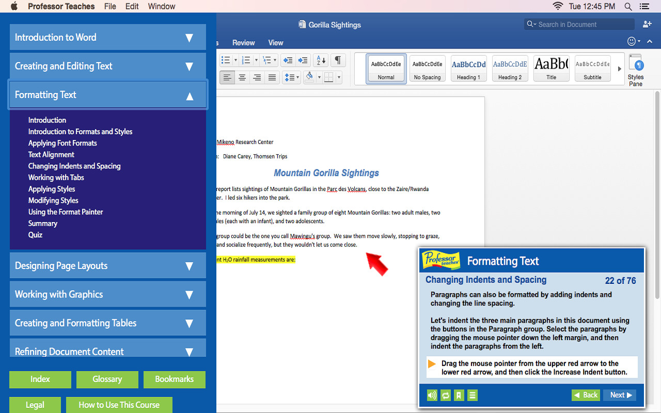Switch to the Review tab
This screenshot has height=413, width=661.
243,43
